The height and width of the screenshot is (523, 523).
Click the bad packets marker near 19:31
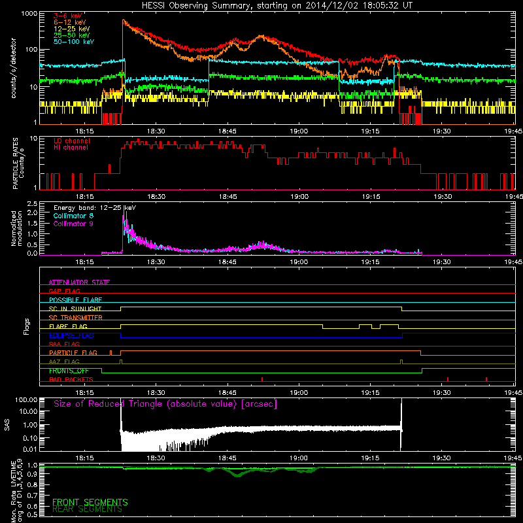click(448, 379)
